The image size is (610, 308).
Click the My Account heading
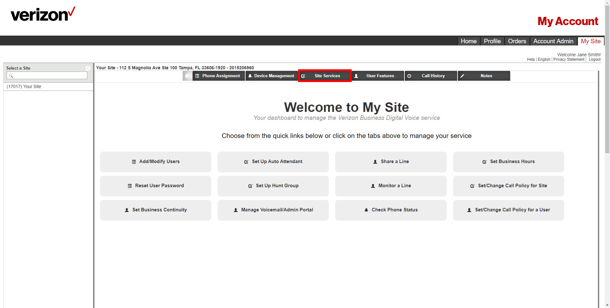568,21
